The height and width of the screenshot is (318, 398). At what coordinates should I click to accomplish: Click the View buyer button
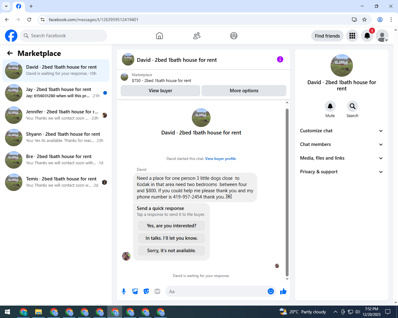[160, 91]
